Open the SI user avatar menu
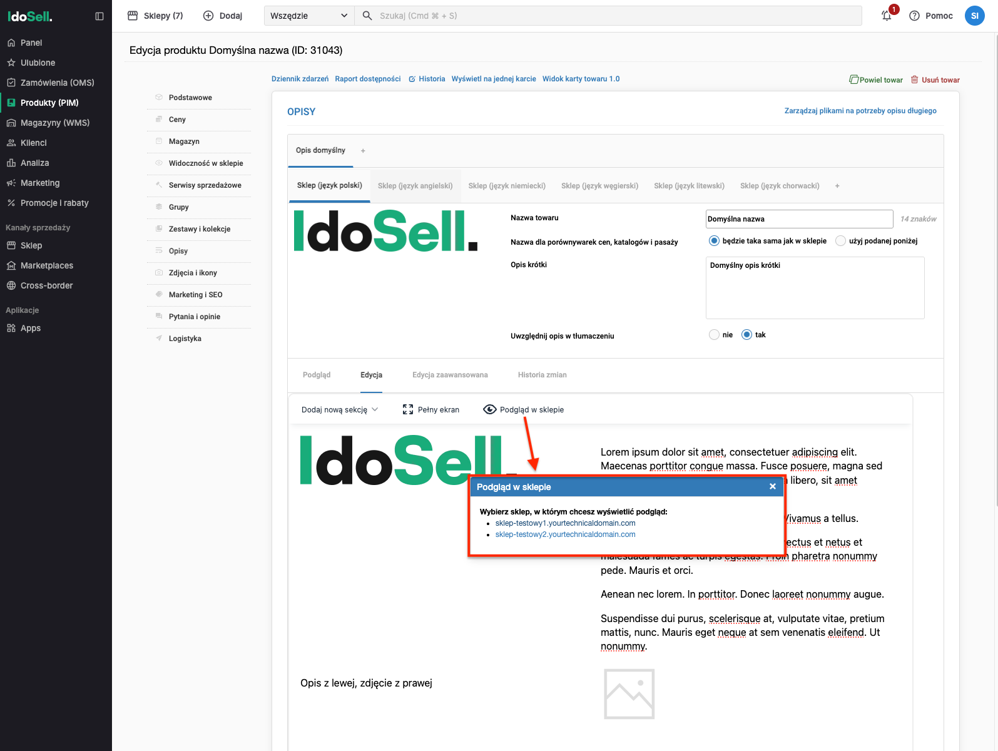The height and width of the screenshot is (751, 998). pos(974,16)
